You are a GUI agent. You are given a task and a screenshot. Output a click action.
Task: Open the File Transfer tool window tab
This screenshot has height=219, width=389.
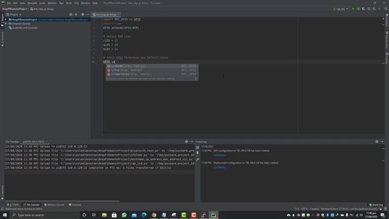click(31, 205)
